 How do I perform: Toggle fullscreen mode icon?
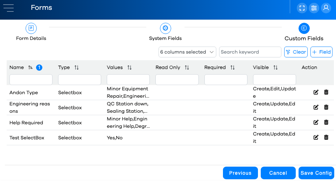click(302, 8)
